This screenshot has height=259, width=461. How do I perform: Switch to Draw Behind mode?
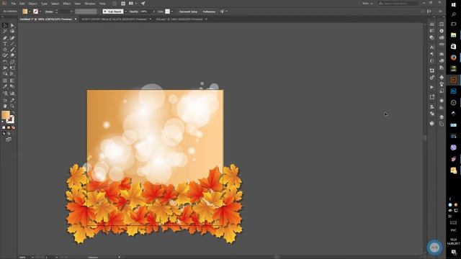tap(9, 133)
